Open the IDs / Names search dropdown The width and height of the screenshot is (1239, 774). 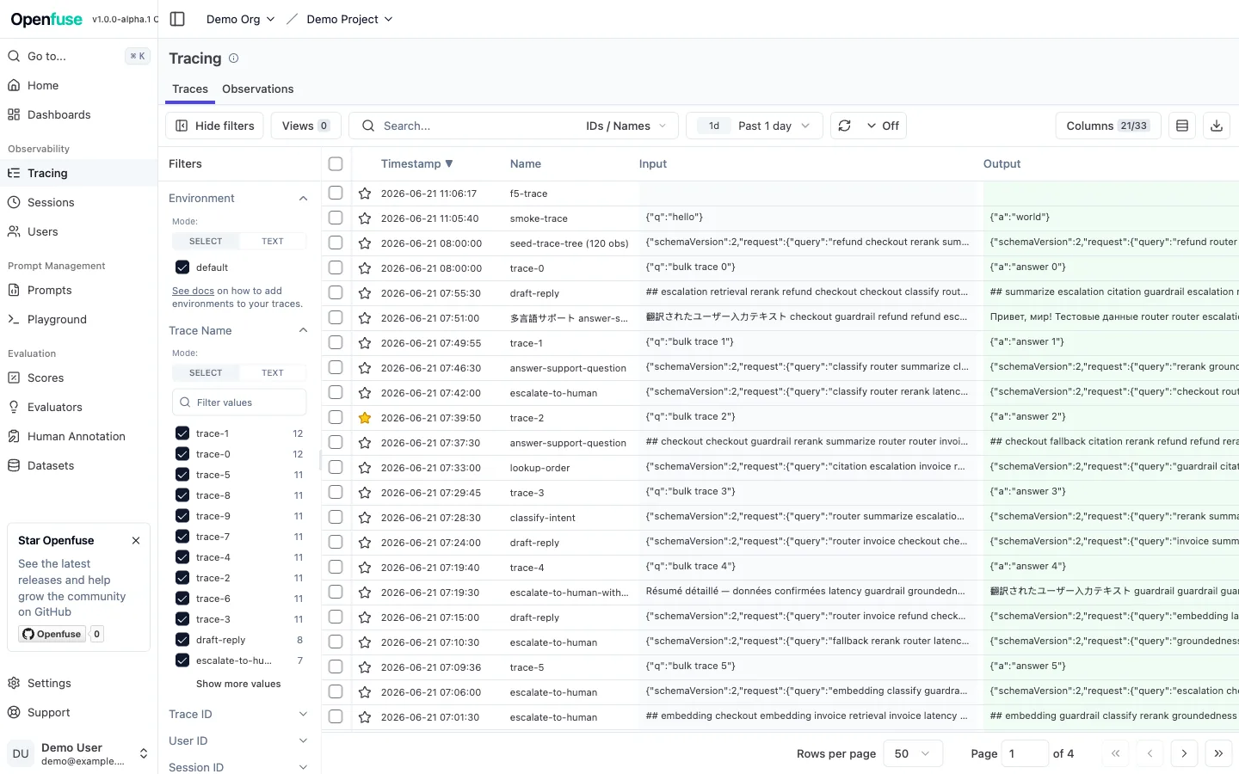click(626, 126)
